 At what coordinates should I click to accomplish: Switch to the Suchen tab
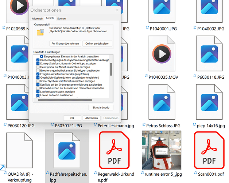tap(62, 19)
